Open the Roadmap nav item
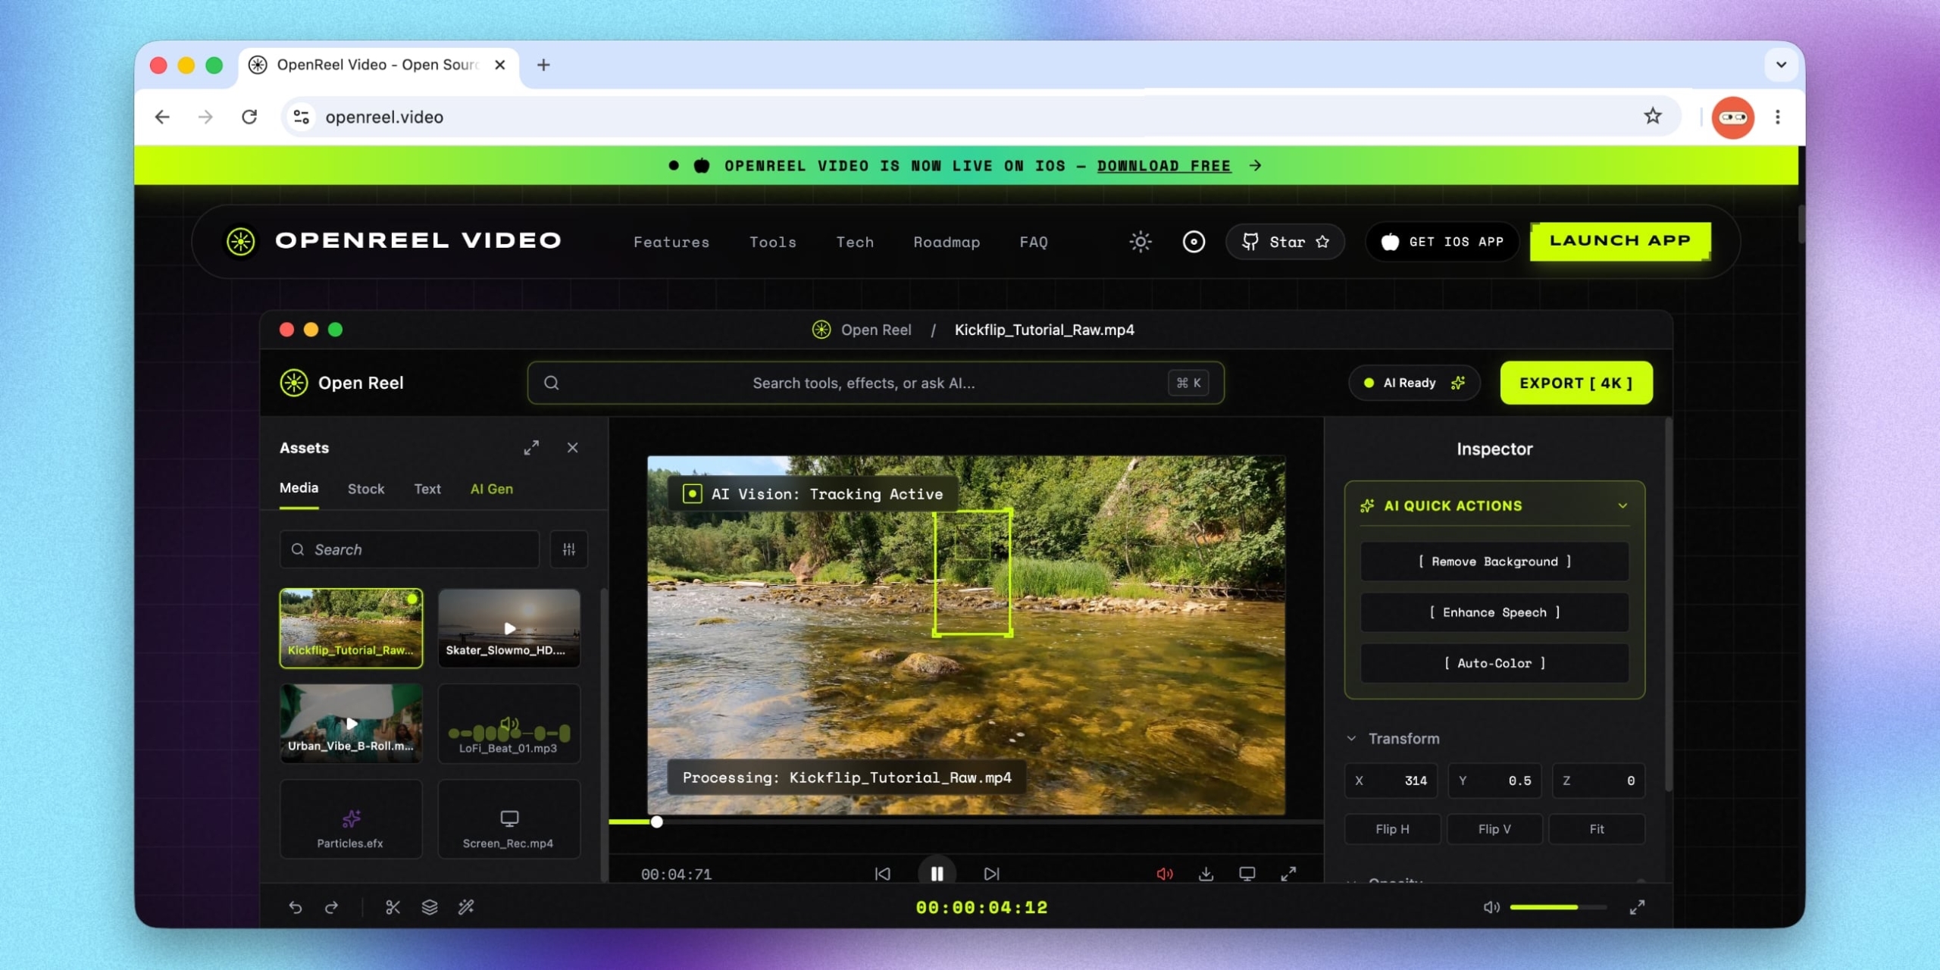Screen dimensions: 1940x970 pyautogui.click(x=947, y=242)
